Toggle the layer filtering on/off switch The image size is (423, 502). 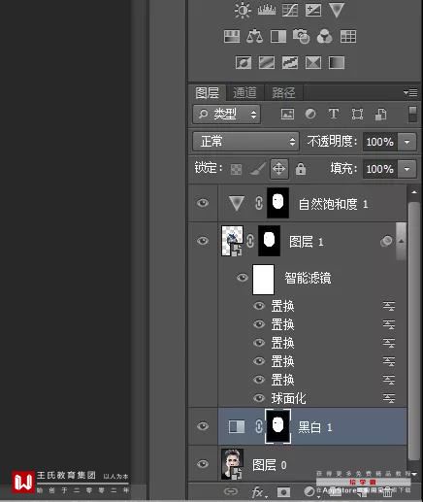(x=412, y=115)
